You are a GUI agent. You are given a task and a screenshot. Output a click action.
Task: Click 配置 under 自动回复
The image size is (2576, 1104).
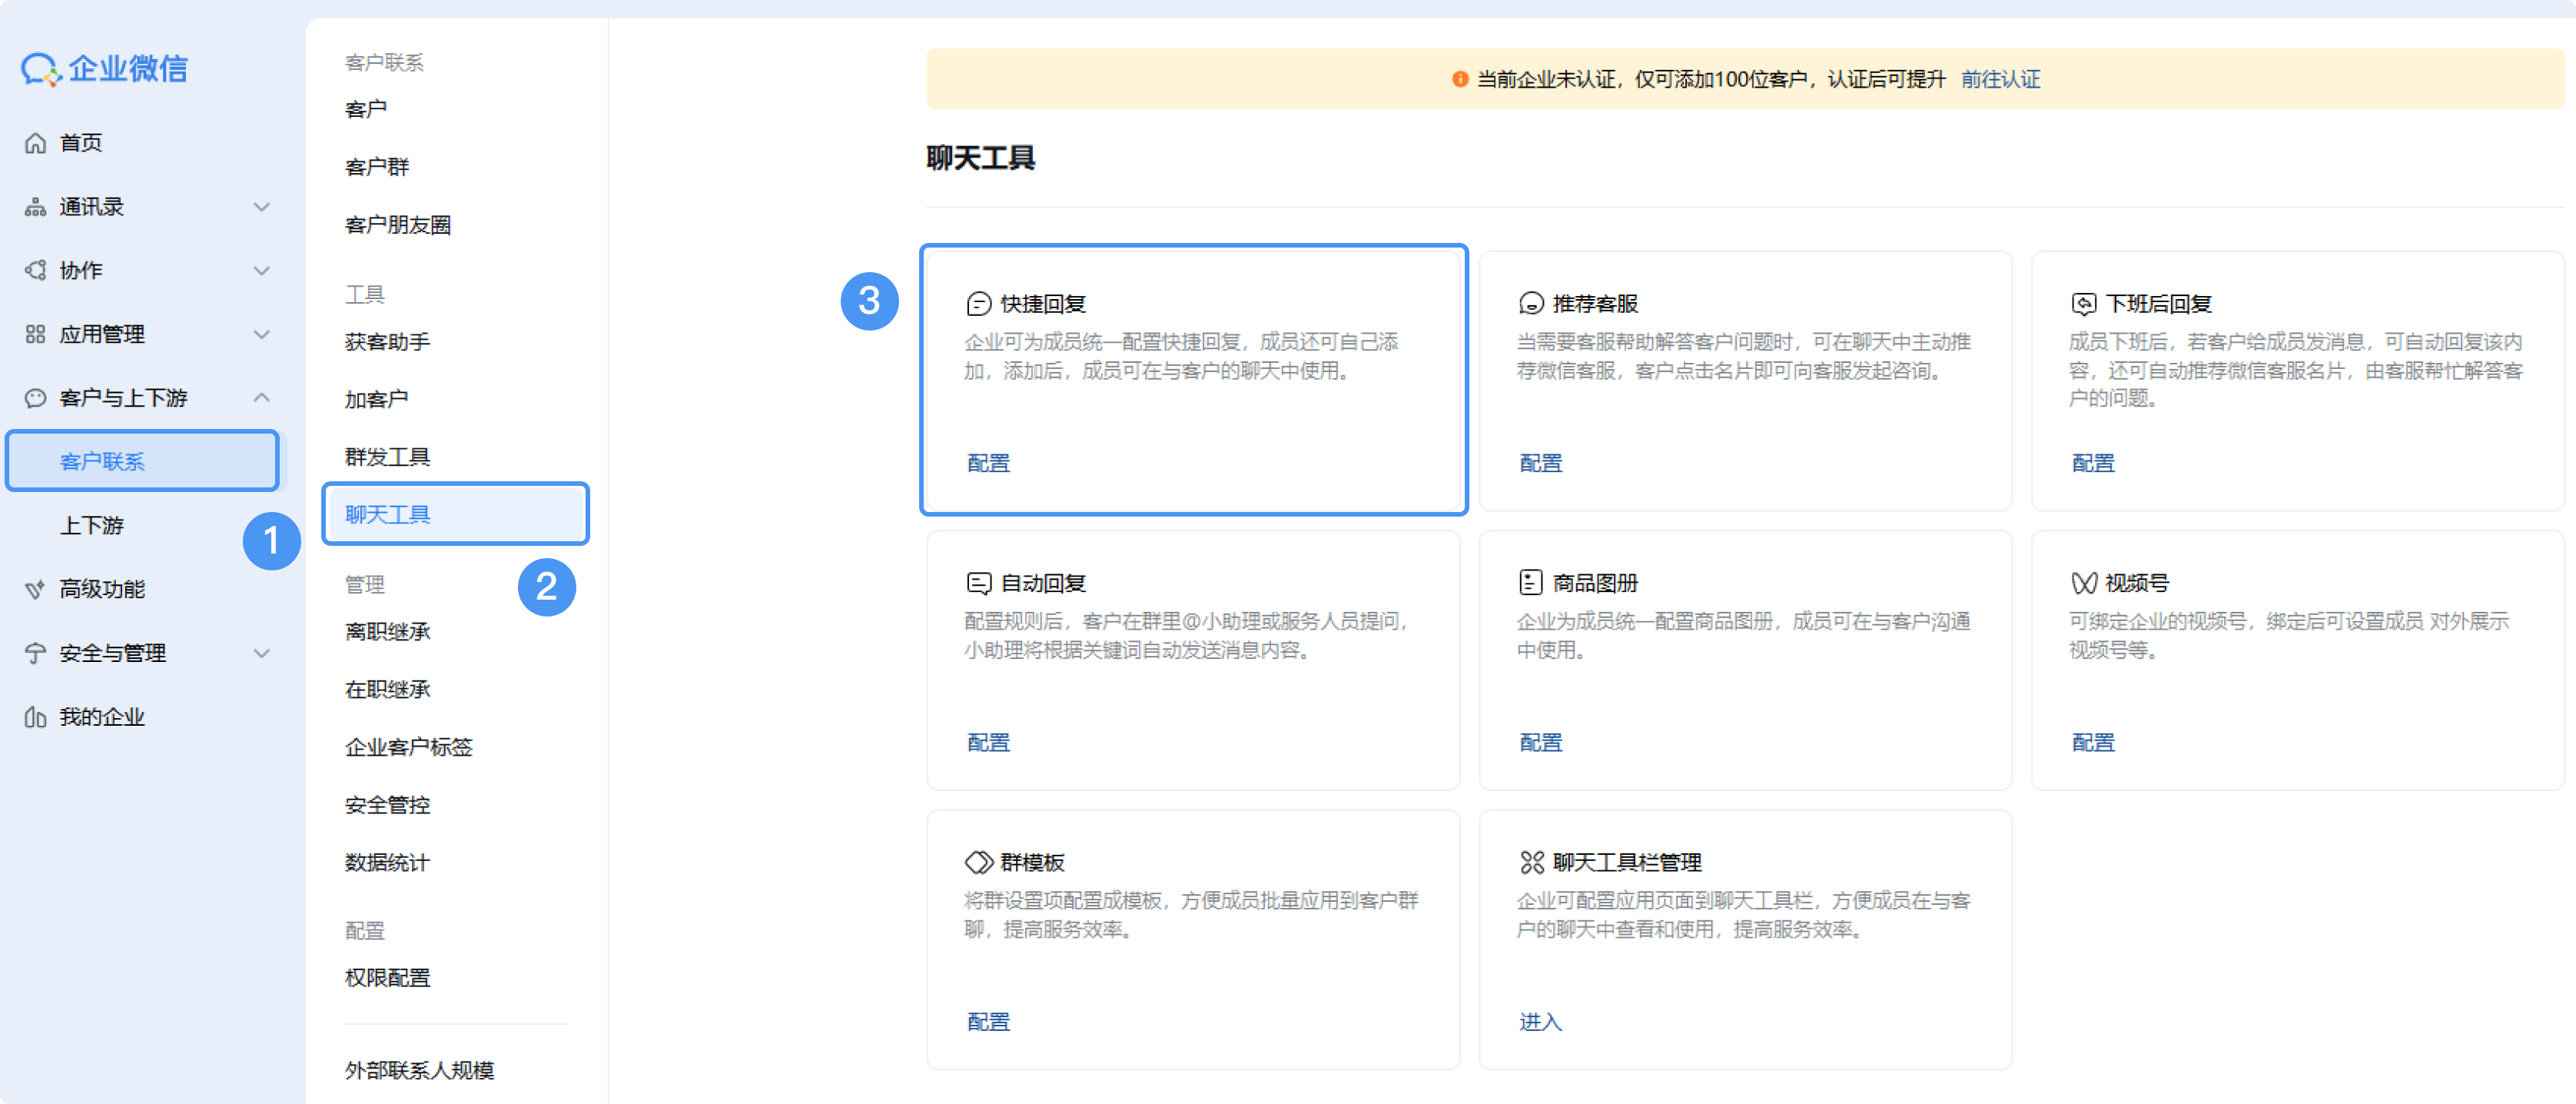point(989,742)
